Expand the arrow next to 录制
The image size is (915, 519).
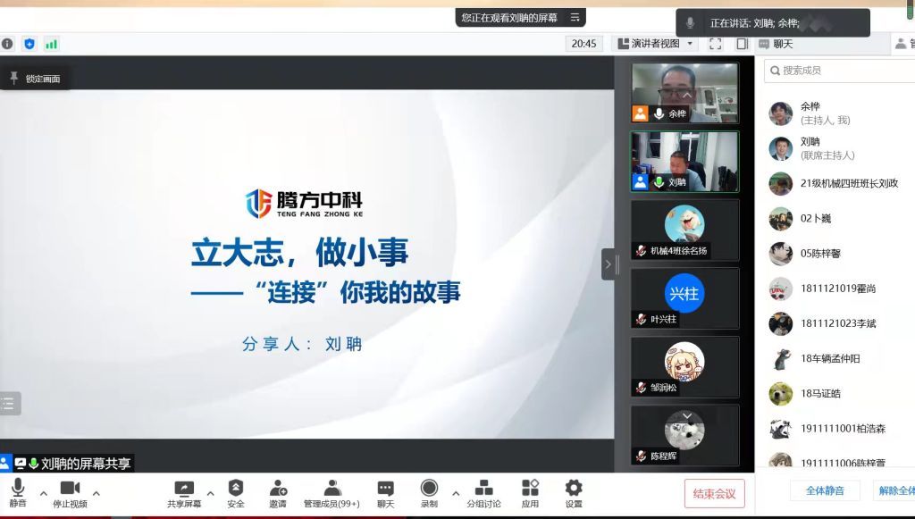click(456, 492)
